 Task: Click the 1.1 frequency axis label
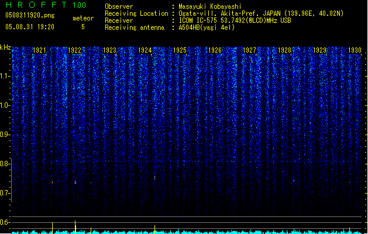5,76
